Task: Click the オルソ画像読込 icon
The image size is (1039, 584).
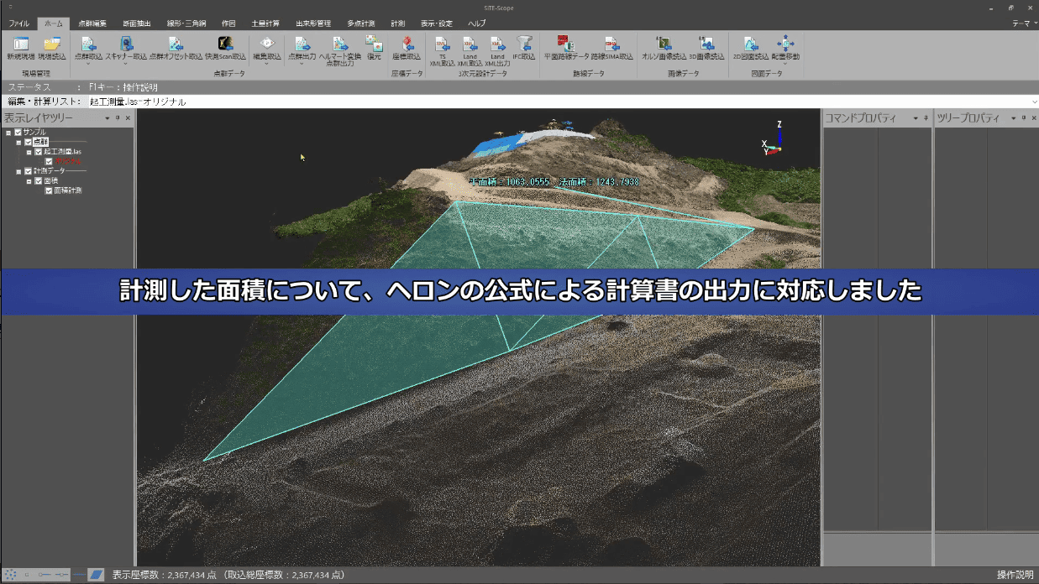Action: (x=664, y=44)
